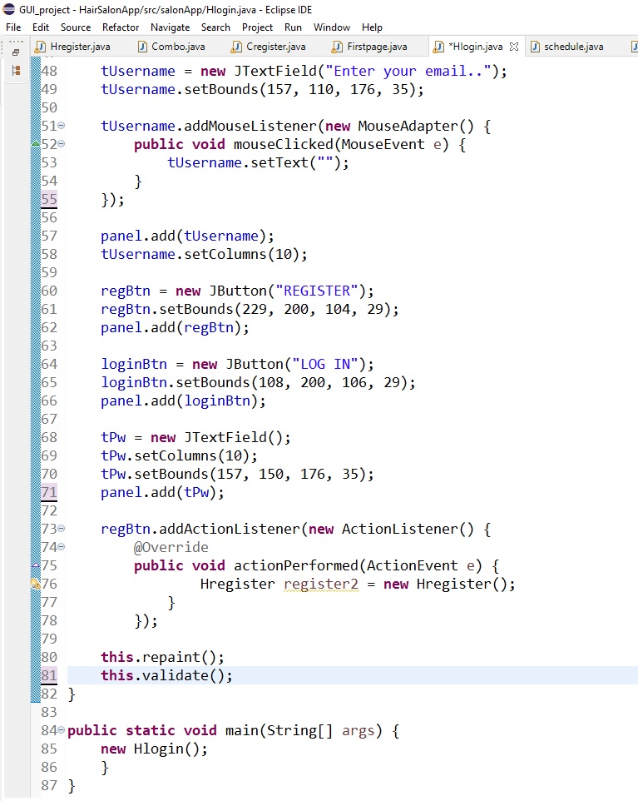This screenshot has height=801, width=638.
Task: Click the Eclipse logo in the title bar
Action: [x=8, y=8]
